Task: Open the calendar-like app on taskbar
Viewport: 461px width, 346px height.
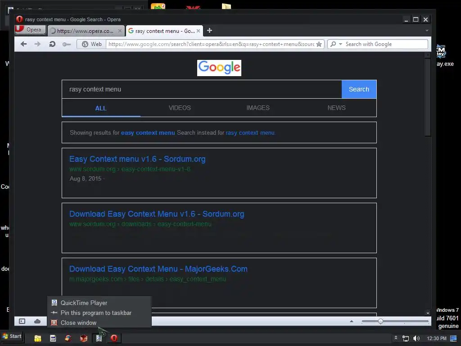Action: (x=53, y=338)
